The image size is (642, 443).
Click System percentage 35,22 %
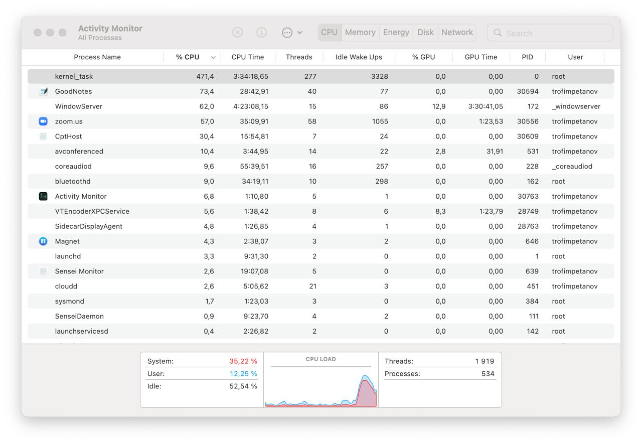click(243, 361)
